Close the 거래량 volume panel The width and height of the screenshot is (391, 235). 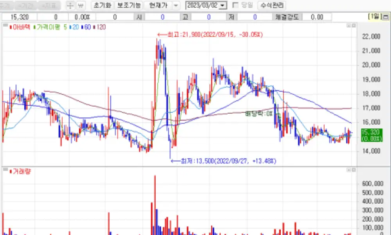click(353, 170)
